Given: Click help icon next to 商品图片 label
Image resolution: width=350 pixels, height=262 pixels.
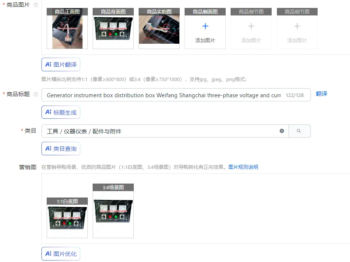Looking at the screenshot, I should 35,5.
